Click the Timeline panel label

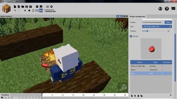[x=5, y=95]
